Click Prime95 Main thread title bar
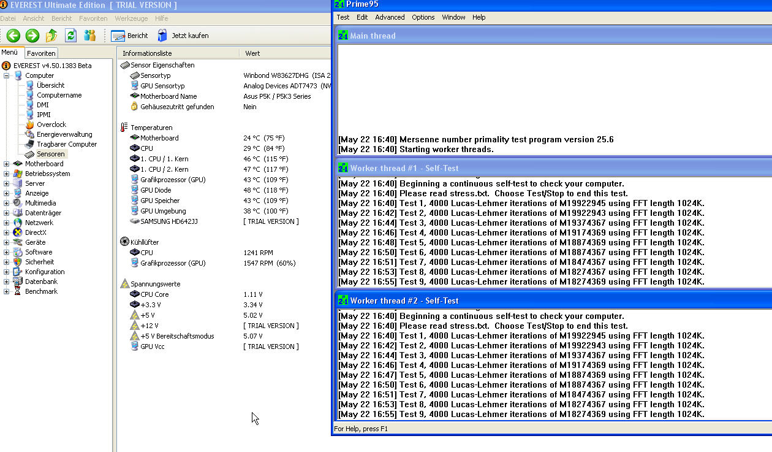 [x=553, y=36]
